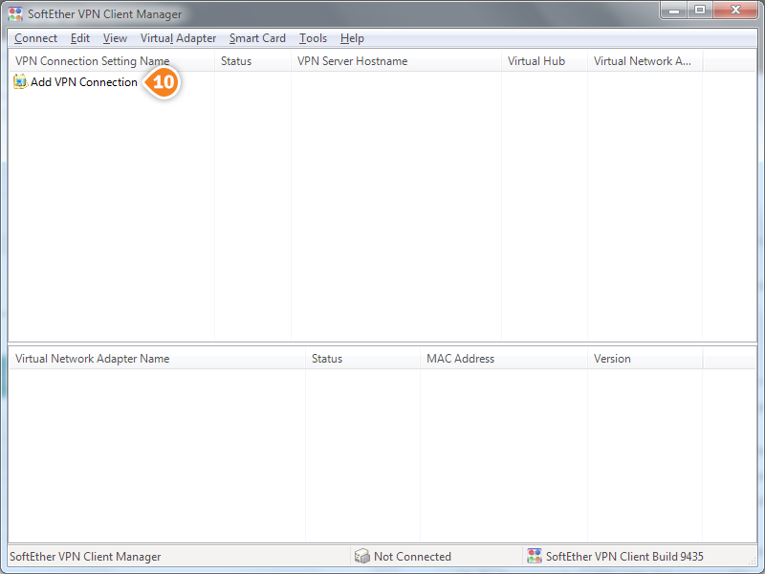765x574 pixels.
Task: Sort by Version column header
Action: point(645,359)
